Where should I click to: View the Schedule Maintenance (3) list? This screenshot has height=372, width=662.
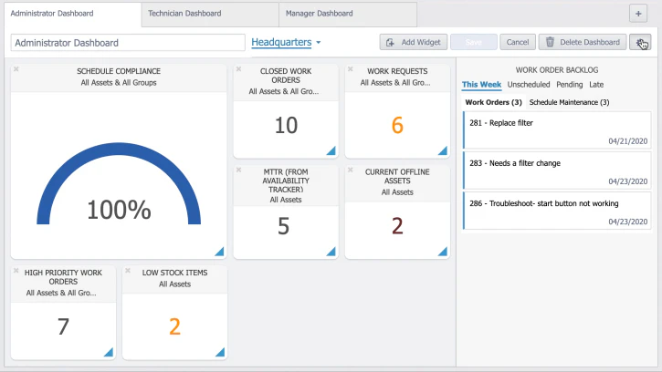click(x=569, y=102)
